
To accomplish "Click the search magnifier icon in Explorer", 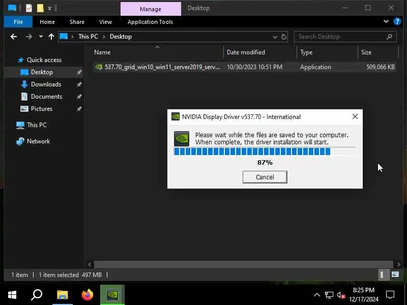I will coord(389,37).
